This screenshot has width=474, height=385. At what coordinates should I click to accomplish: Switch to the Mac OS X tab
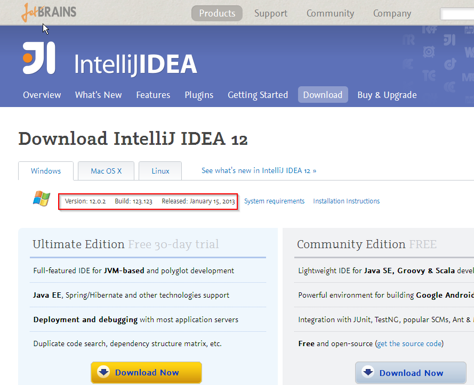pyautogui.click(x=106, y=171)
